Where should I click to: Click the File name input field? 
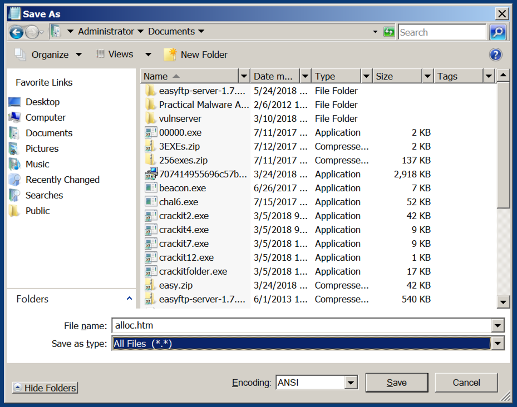pos(301,326)
